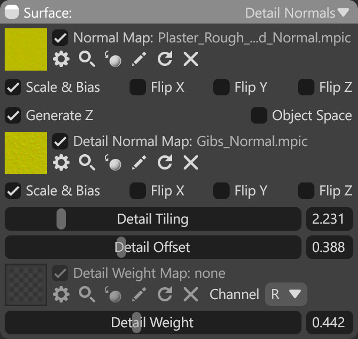Click the empty Detail Weight Map thumbnail
This screenshot has height=339, width=358.
click(26, 285)
